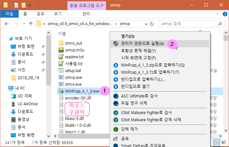Open pinned 다운로드 under quick access
The width and height of the screenshot is (229, 147).
(x=26, y=54)
